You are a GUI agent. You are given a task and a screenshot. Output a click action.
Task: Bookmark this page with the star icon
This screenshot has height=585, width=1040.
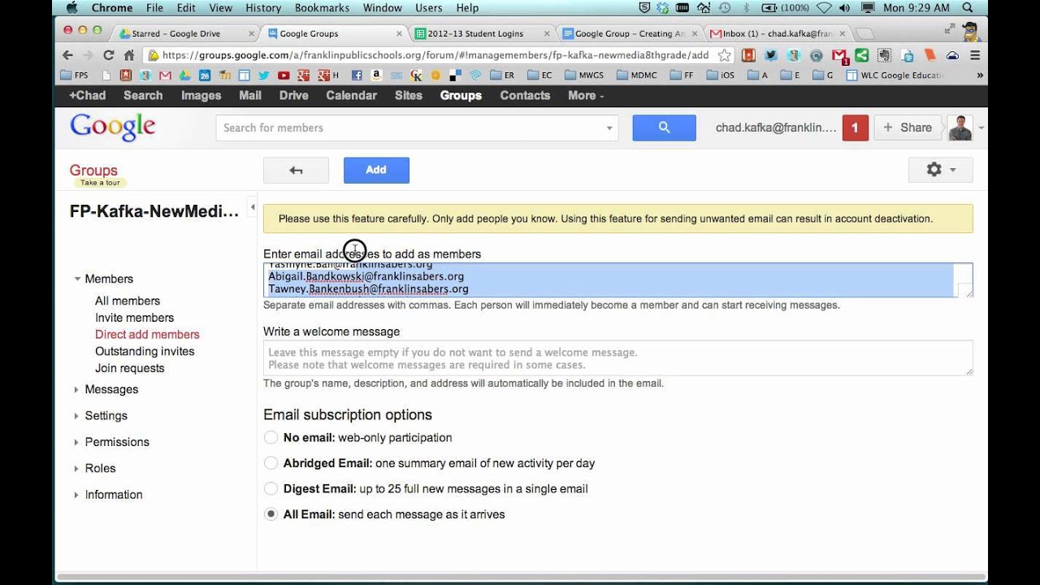pyautogui.click(x=724, y=55)
